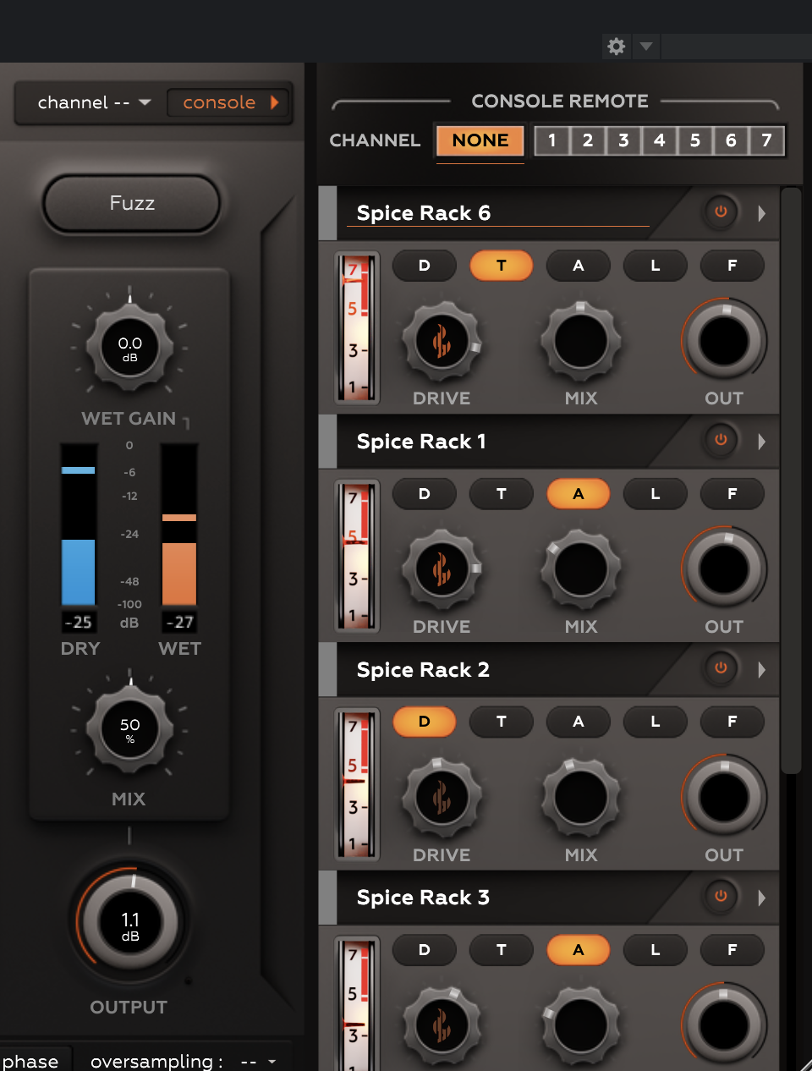Viewport: 812px width, 1071px height.
Task: Toggle power on Spice Rack 6
Action: pyautogui.click(x=721, y=211)
